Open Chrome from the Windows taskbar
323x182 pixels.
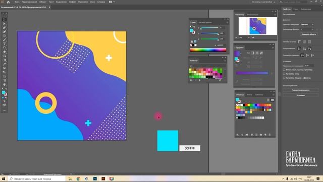[x=79, y=178]
